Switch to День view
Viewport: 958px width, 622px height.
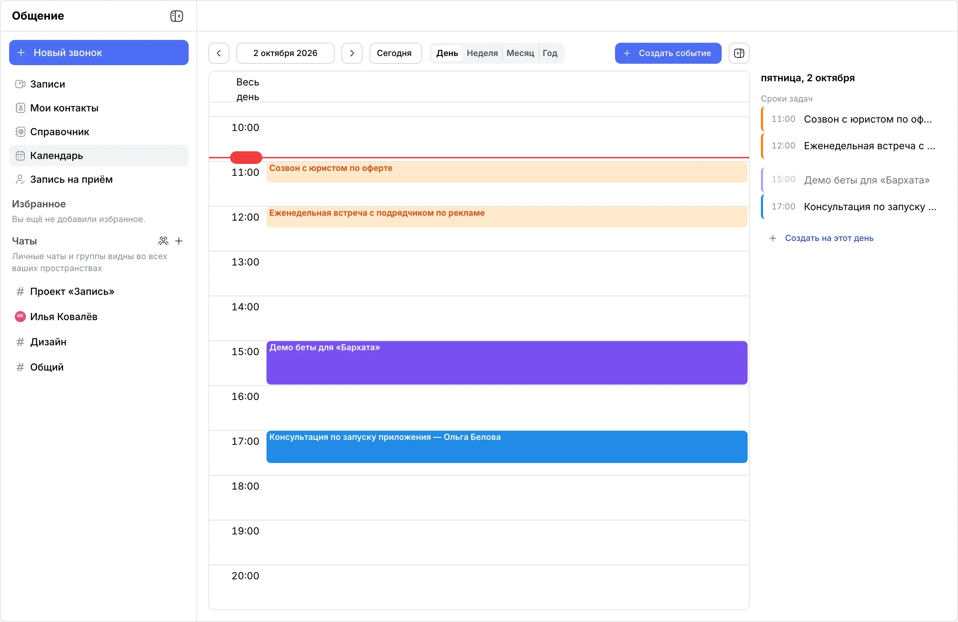click(x=447, y=53)
